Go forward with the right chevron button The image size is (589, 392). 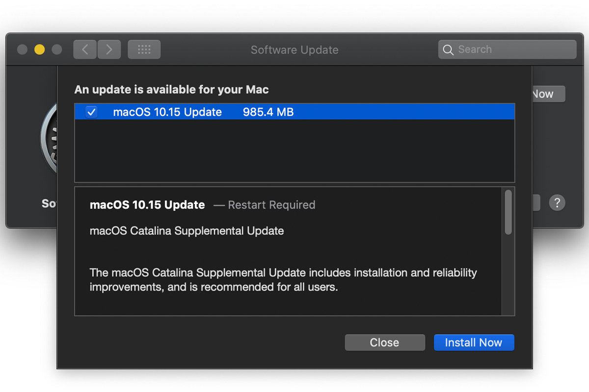coord(109,49)
